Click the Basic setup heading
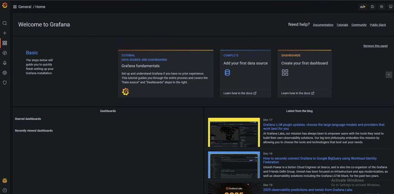 (x=32, y=53)
